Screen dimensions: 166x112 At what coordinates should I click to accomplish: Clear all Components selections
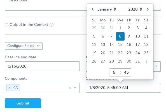click(x=70, y=88)
